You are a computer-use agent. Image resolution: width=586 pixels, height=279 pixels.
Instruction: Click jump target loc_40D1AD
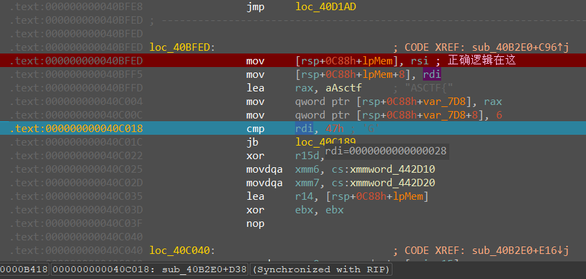point(325,7)
